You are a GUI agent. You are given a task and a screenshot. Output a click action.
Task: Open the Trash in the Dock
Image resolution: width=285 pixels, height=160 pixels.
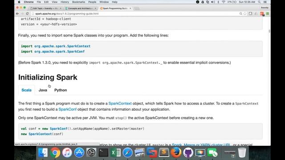tap(242, 152)
